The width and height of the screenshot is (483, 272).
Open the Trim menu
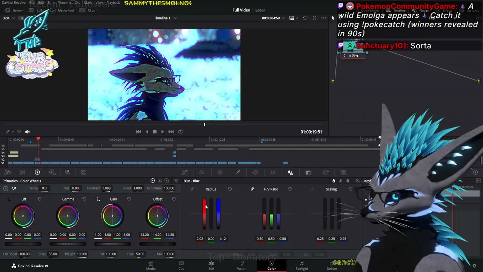pos(51,3)
